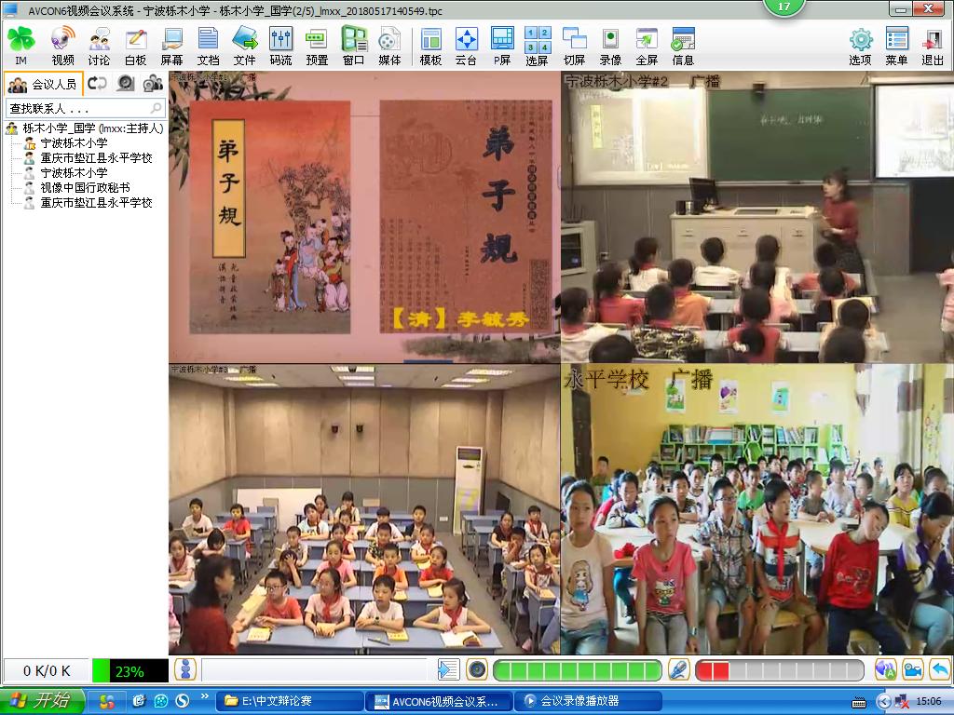
Task: Open the 会议录像播放器 taskbar button
Action: point(588,701)
